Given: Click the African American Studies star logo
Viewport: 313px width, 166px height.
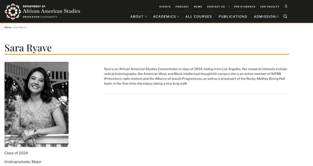Looking at the screenshot, I should pyautogui.click(x=13, y=12).
